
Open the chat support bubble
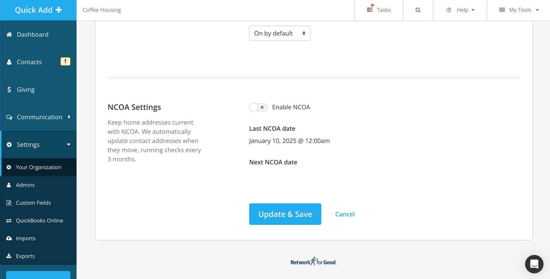[534, 264]
